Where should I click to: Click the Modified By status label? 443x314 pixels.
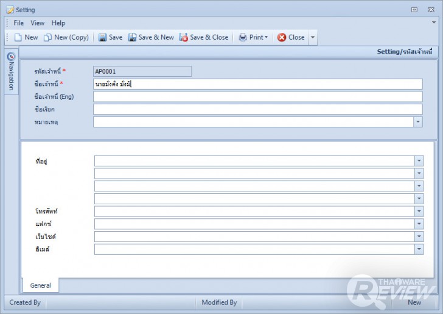pos(219,302)
